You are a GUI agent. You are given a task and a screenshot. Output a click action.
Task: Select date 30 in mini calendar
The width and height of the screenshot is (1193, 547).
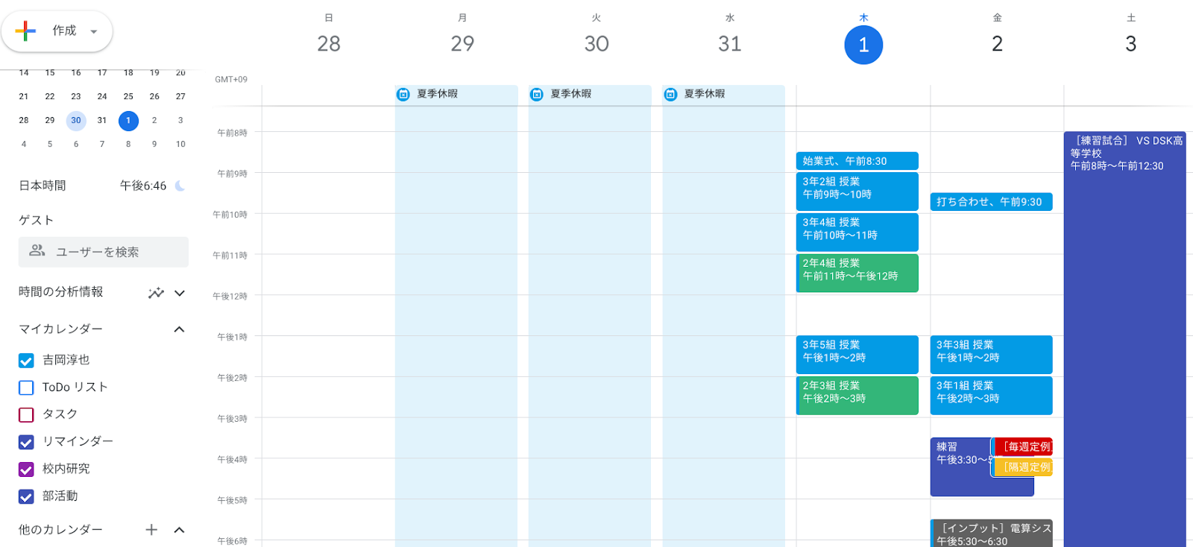[x=76, y=121]
